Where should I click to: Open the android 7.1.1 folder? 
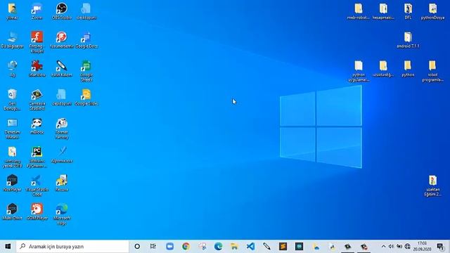pos(408,40)
